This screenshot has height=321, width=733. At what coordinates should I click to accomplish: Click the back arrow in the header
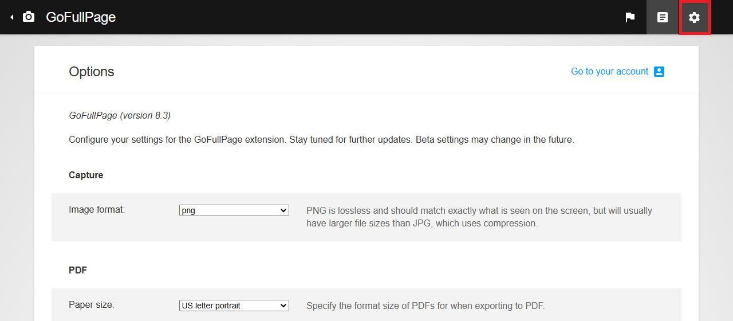(12, 17)
